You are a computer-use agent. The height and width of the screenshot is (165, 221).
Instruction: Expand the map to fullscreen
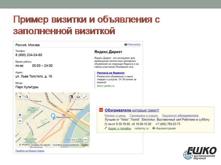[85, 97]
